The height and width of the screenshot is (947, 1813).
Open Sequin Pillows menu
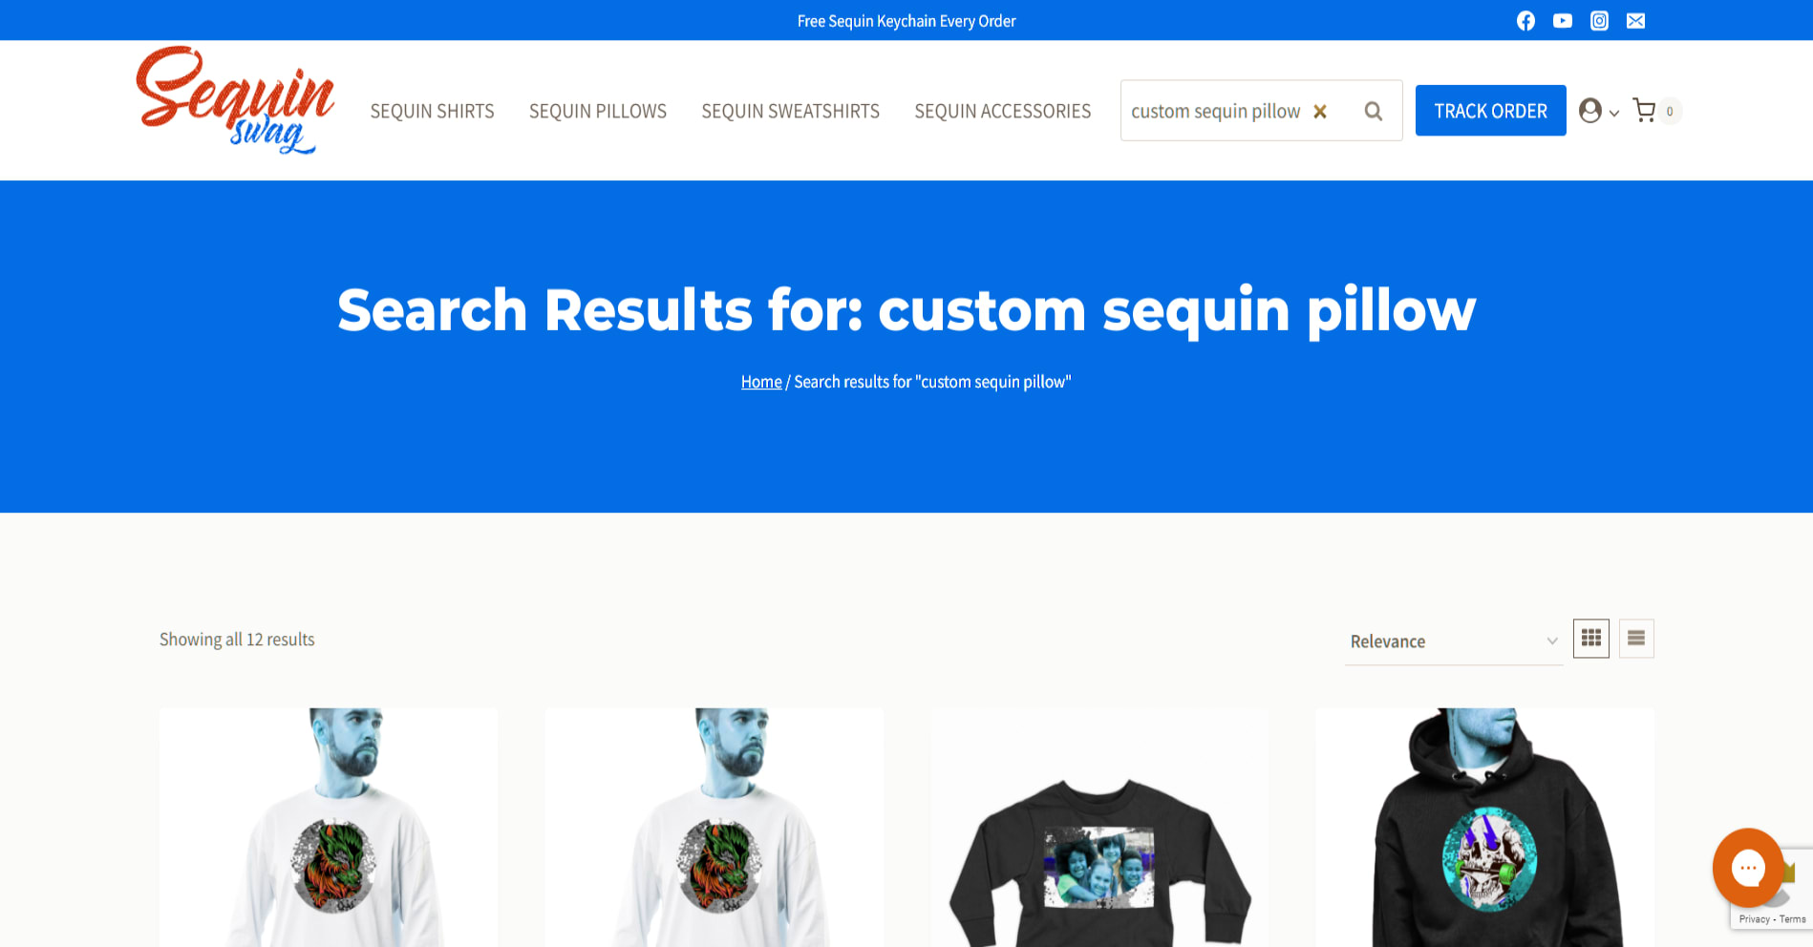coord(598,112)
